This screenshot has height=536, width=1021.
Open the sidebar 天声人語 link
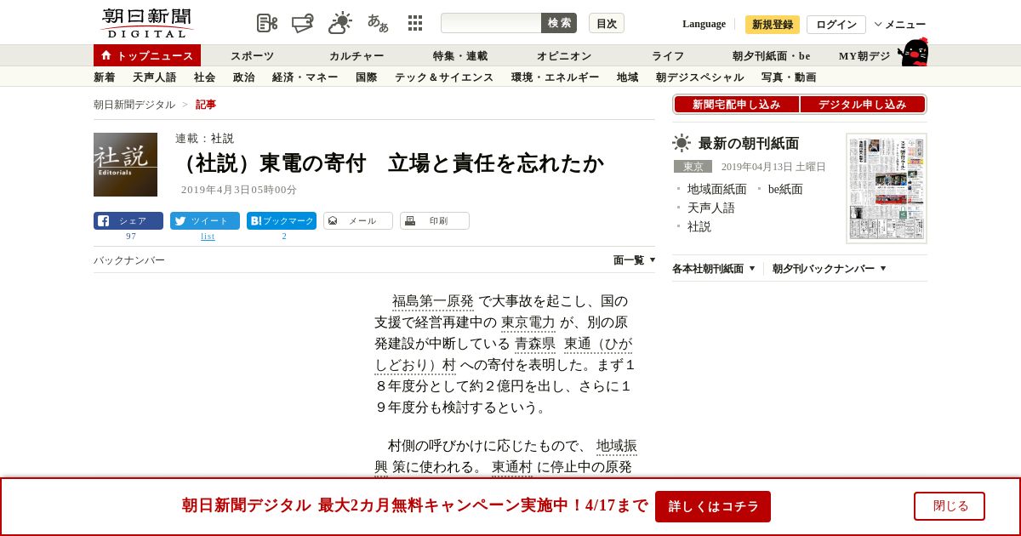(x=711, y=208)
